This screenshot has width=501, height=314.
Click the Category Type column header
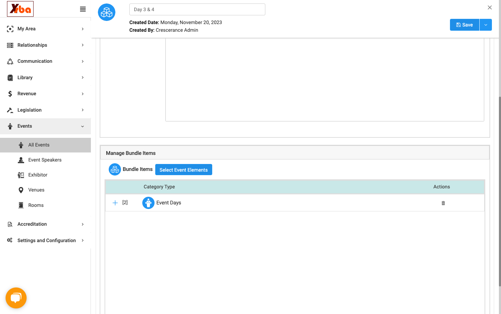click(x=159, y=187)
